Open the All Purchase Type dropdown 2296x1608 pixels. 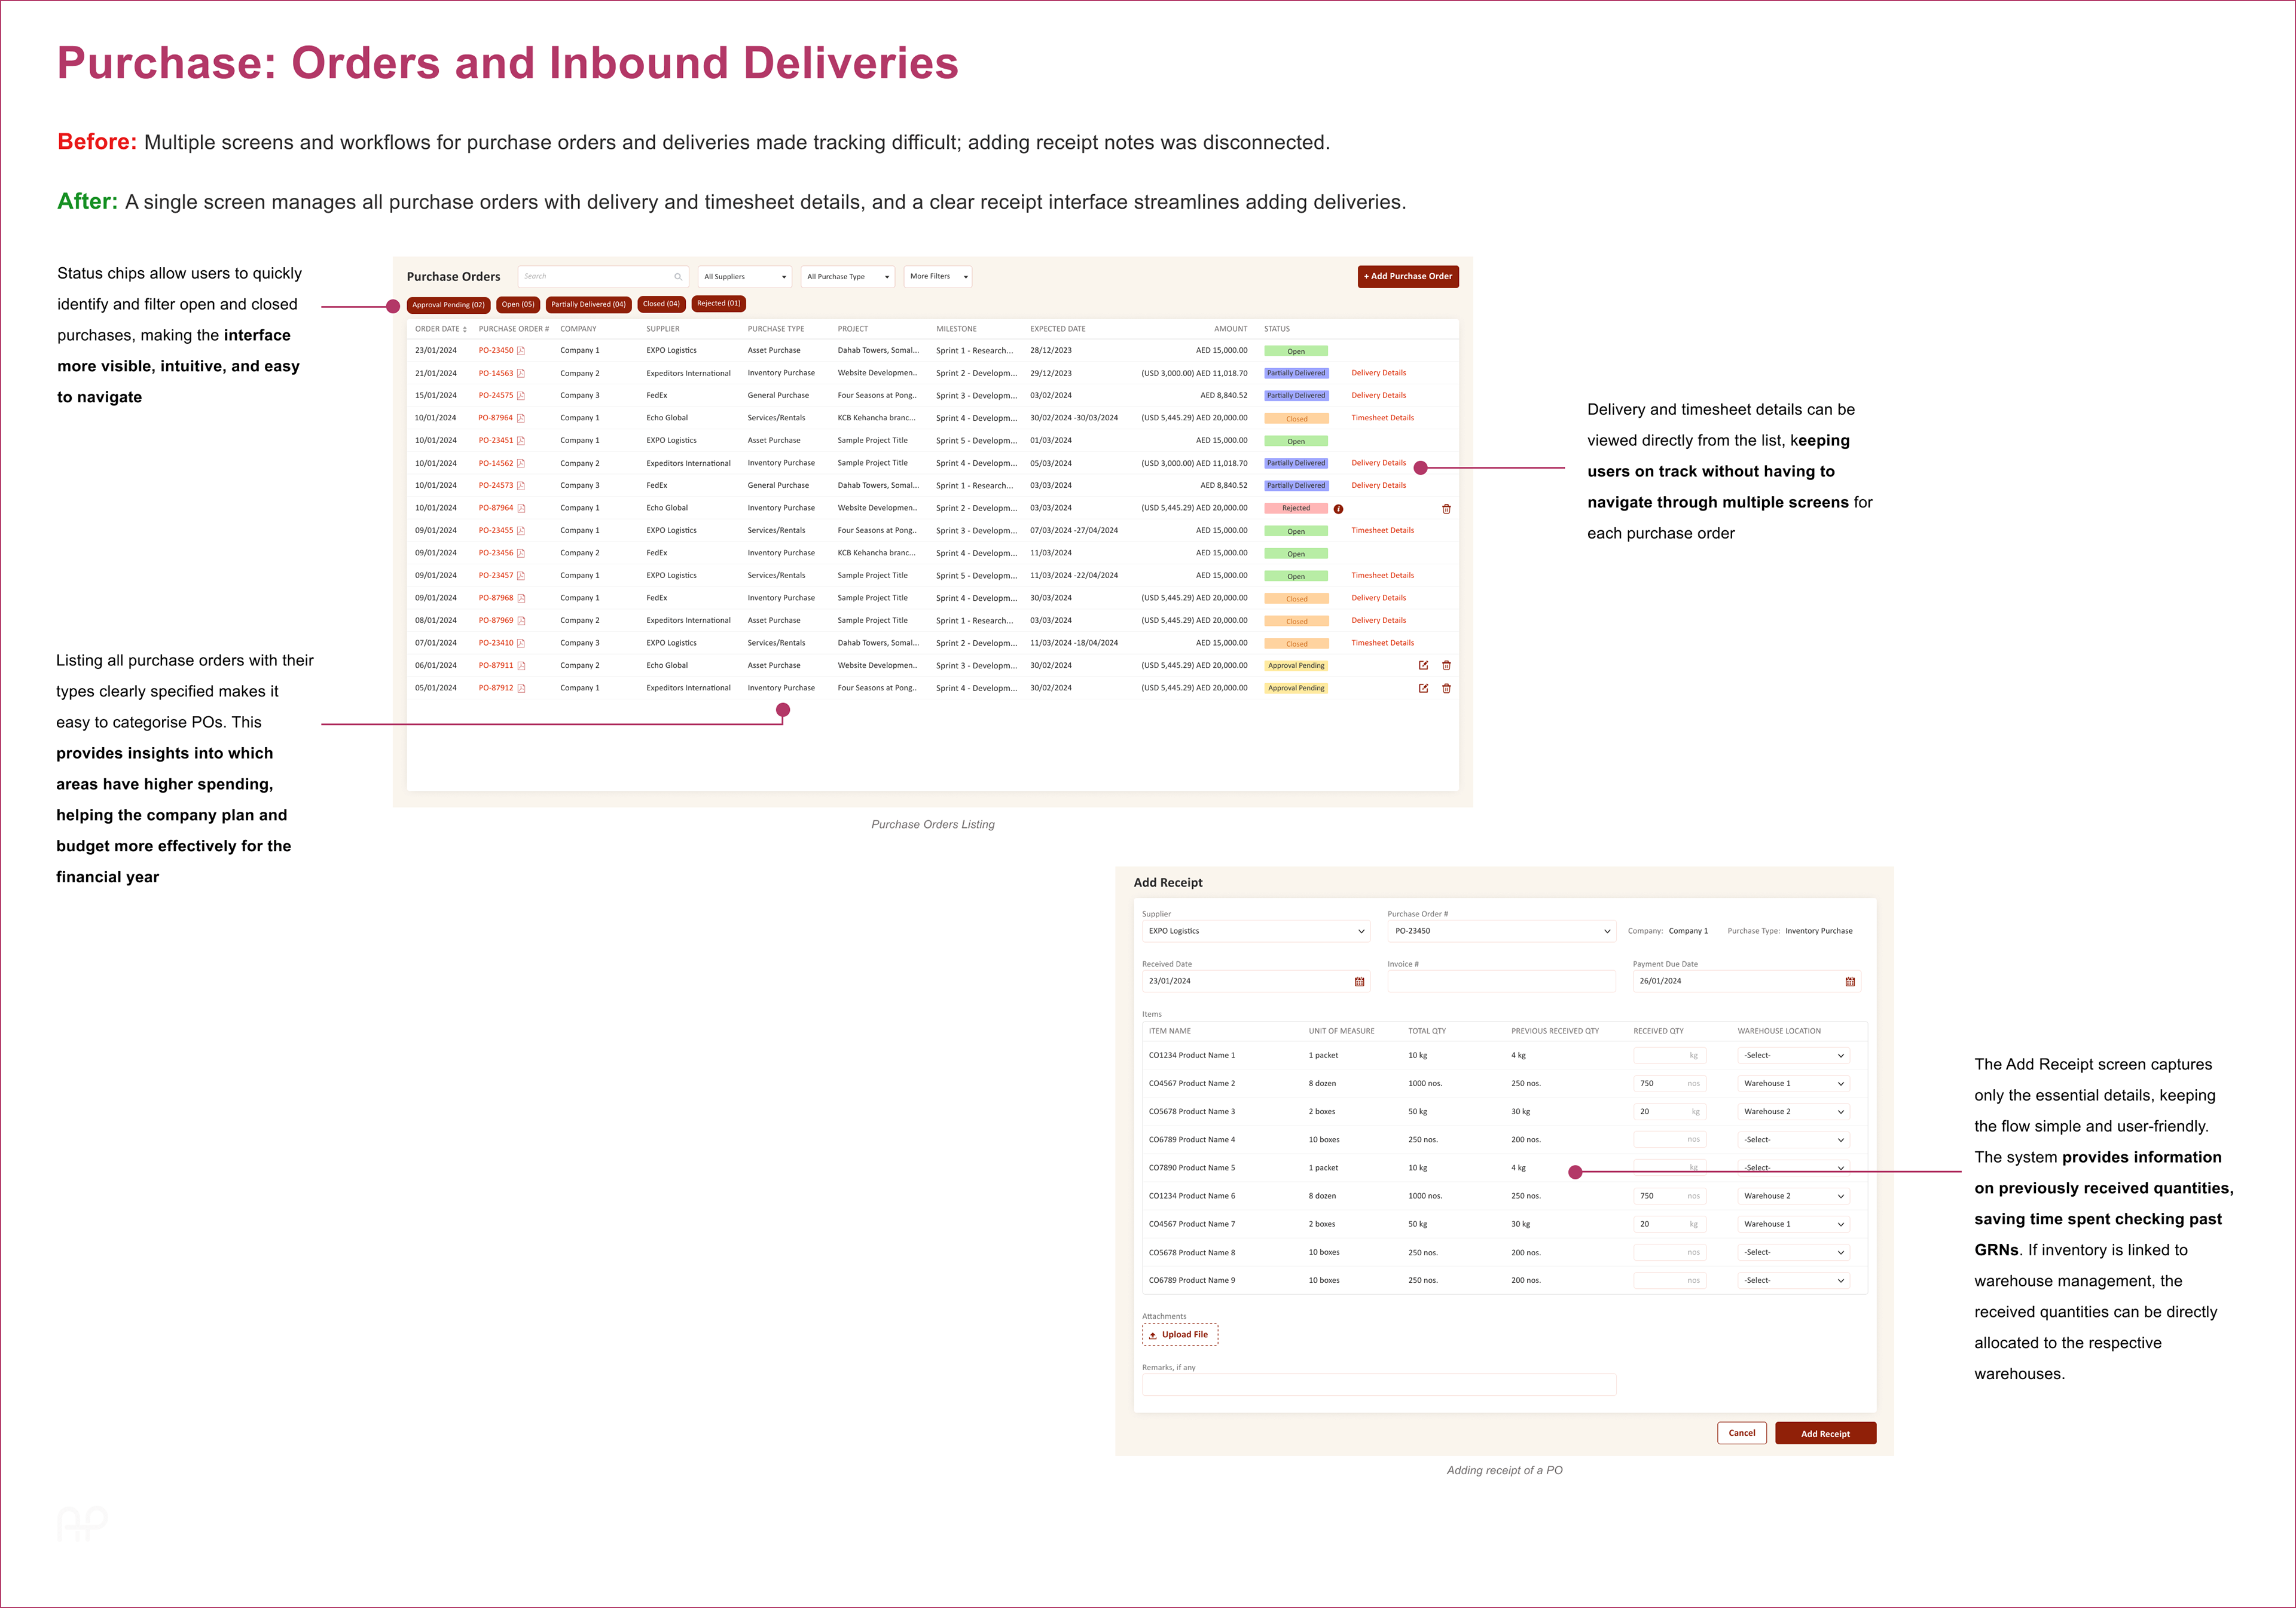847,277
